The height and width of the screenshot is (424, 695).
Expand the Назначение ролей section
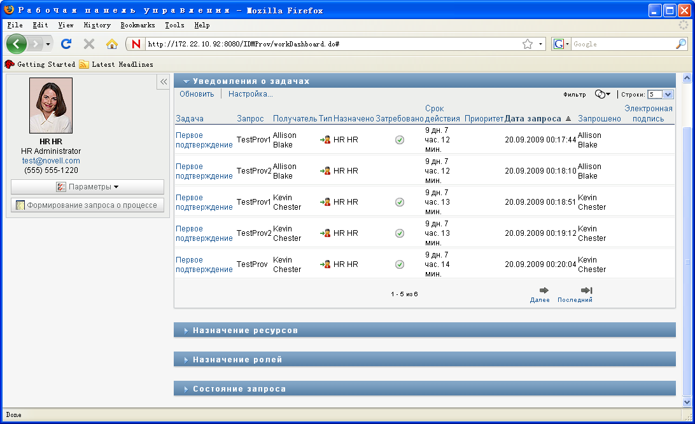point(186,360)
